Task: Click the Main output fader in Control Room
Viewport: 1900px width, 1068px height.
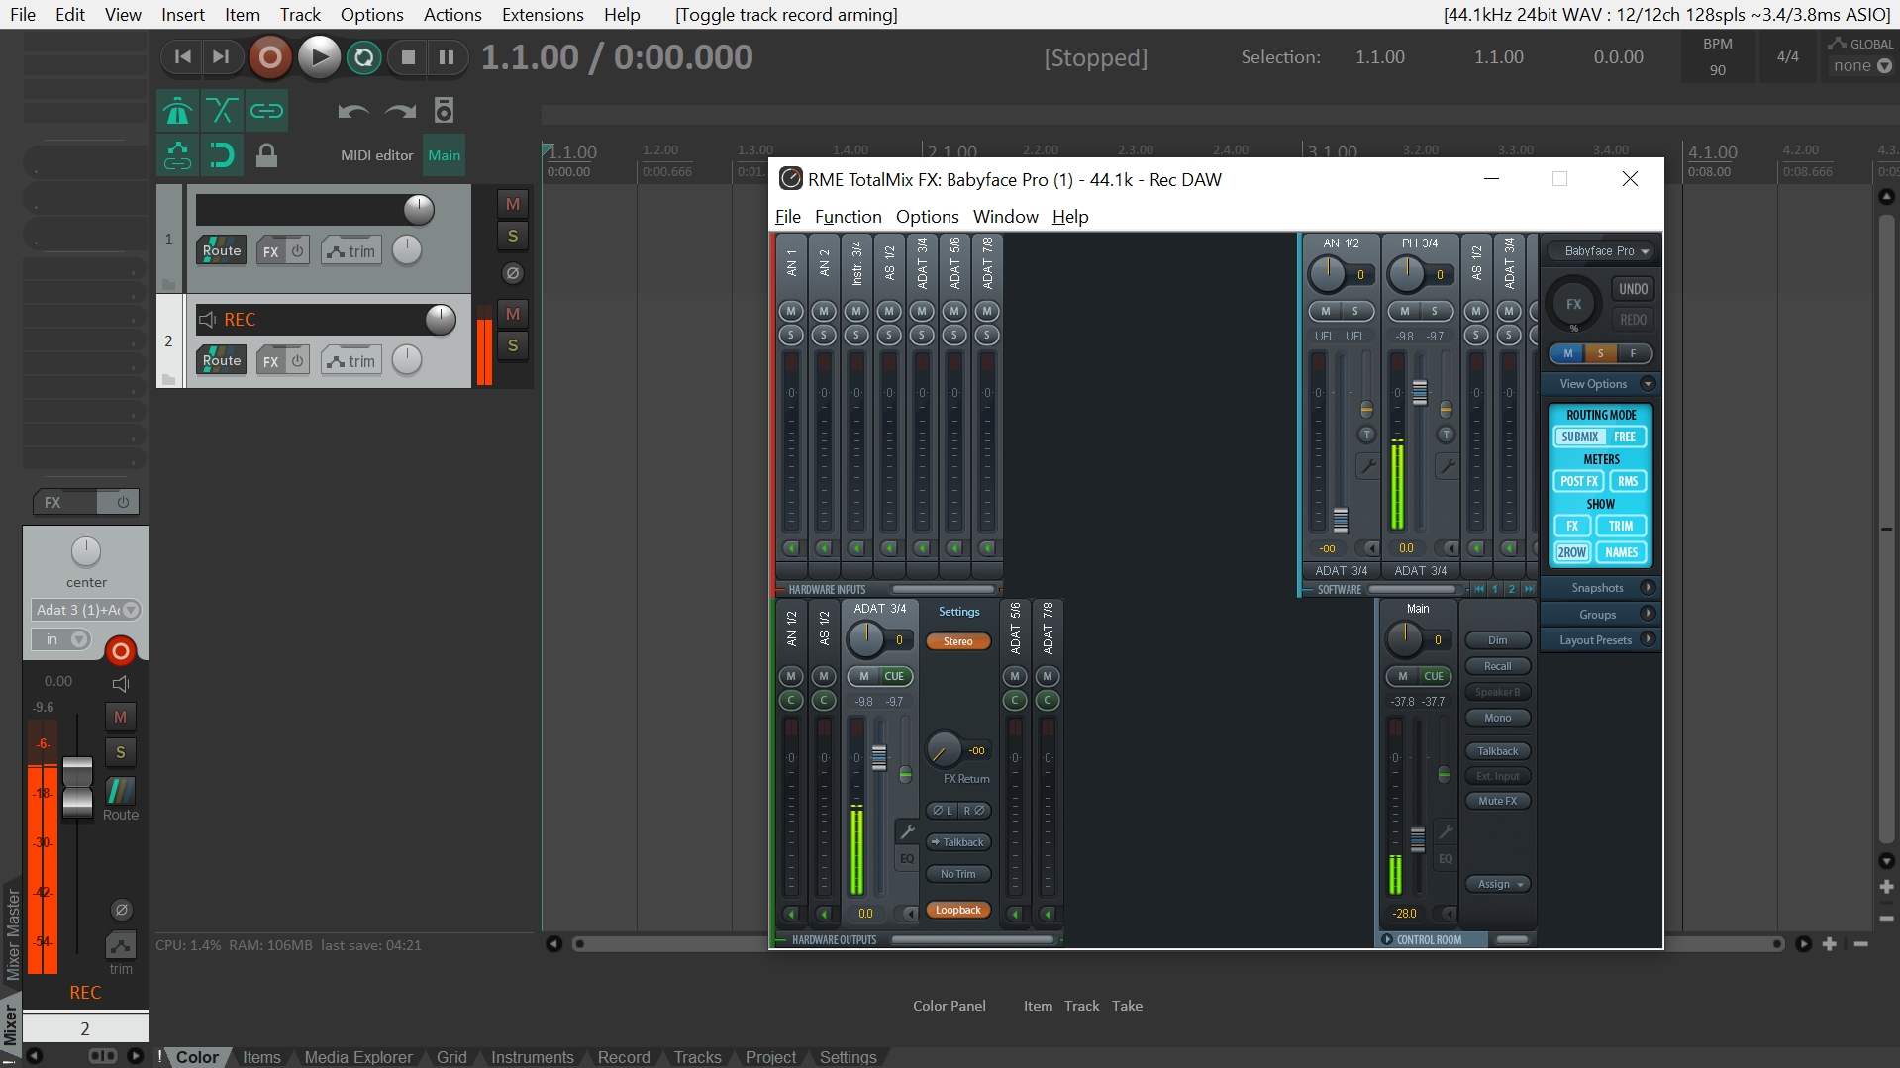Action: click(1417, 838)
